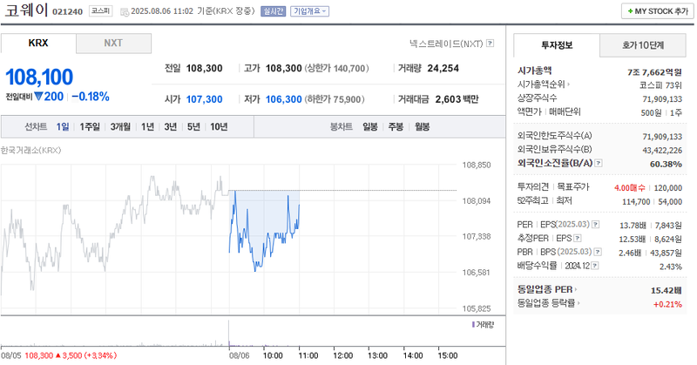The height and width of the screenshot is (365, 697).
Task: Click the 전일 108,300 value
Action: coord(204,69)
